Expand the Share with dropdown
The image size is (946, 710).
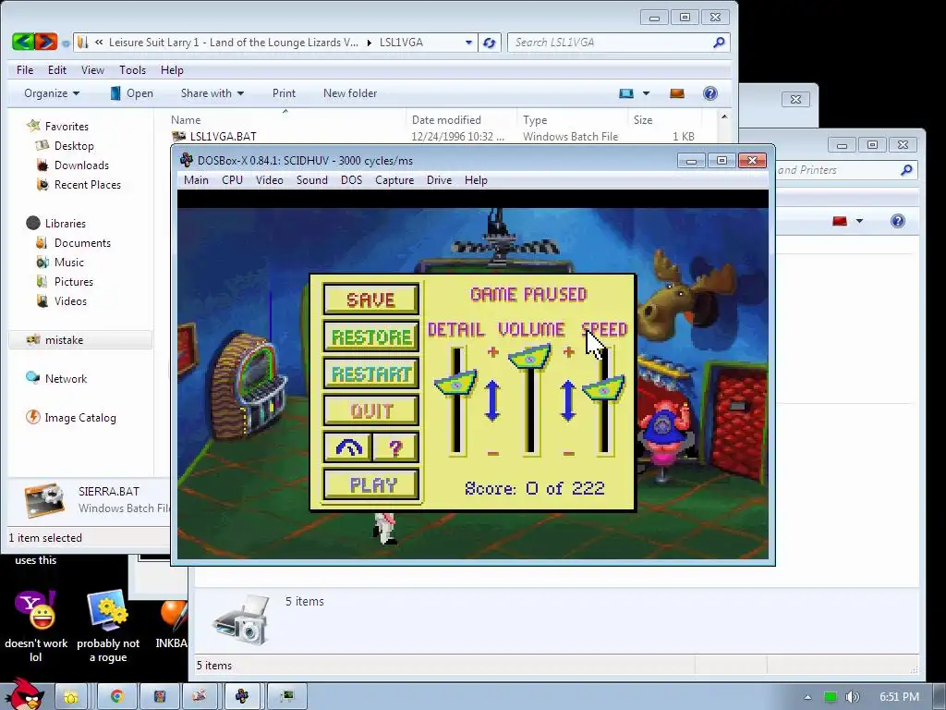212,93
